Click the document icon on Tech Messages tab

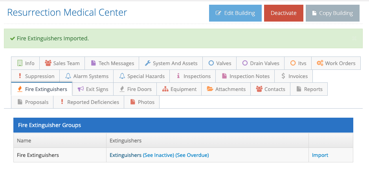[94, 63]
